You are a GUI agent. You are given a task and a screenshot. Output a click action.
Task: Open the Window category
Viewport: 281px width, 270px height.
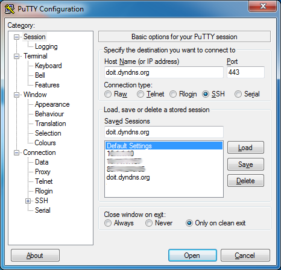[35, 95]
